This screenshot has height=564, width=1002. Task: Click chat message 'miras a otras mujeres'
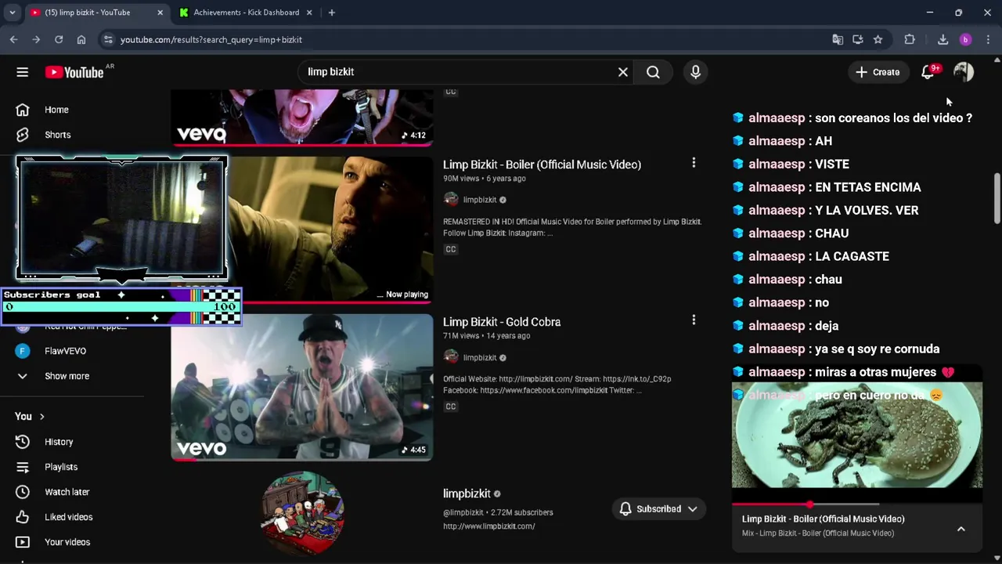click(x=875, y=372)
